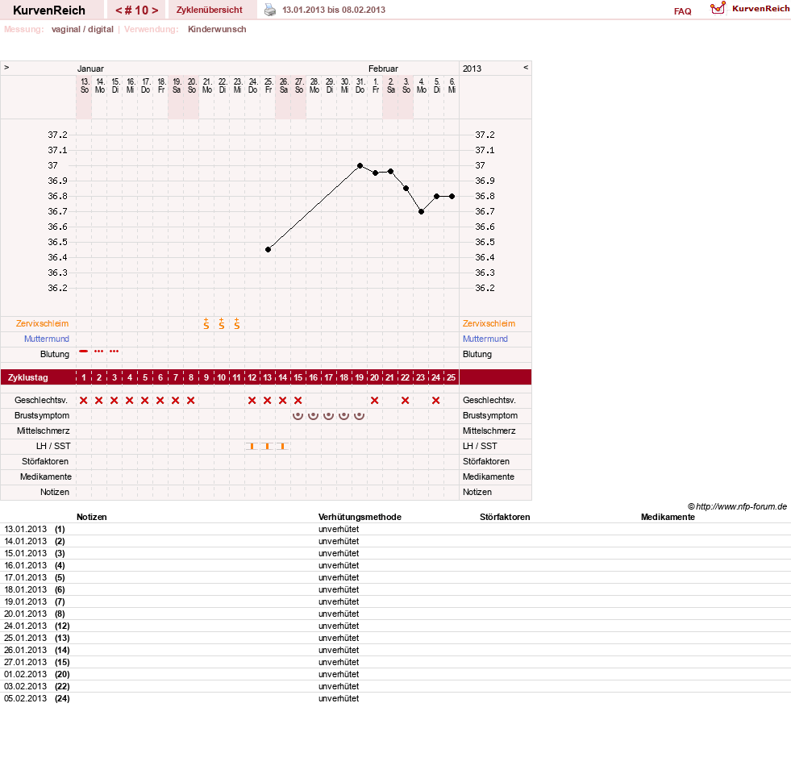Click the breast symptom icon on cycle day 15
The image size is (791, 774).
pyautogui.click(x=298, y=416)
